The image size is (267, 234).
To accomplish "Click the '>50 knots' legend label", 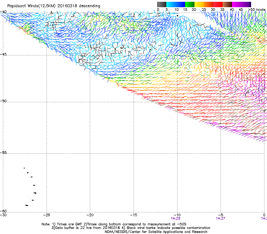I will tap(257, 9).
